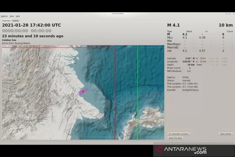Click the Send This Data button
The image size is (235, 157).
click(x=175, y=138)
